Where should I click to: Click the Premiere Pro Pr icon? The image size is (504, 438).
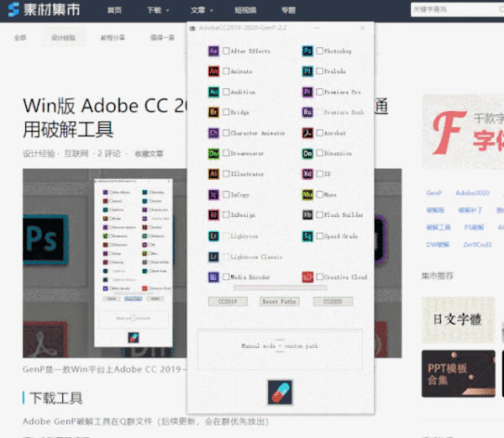click(x=307, y=92)
